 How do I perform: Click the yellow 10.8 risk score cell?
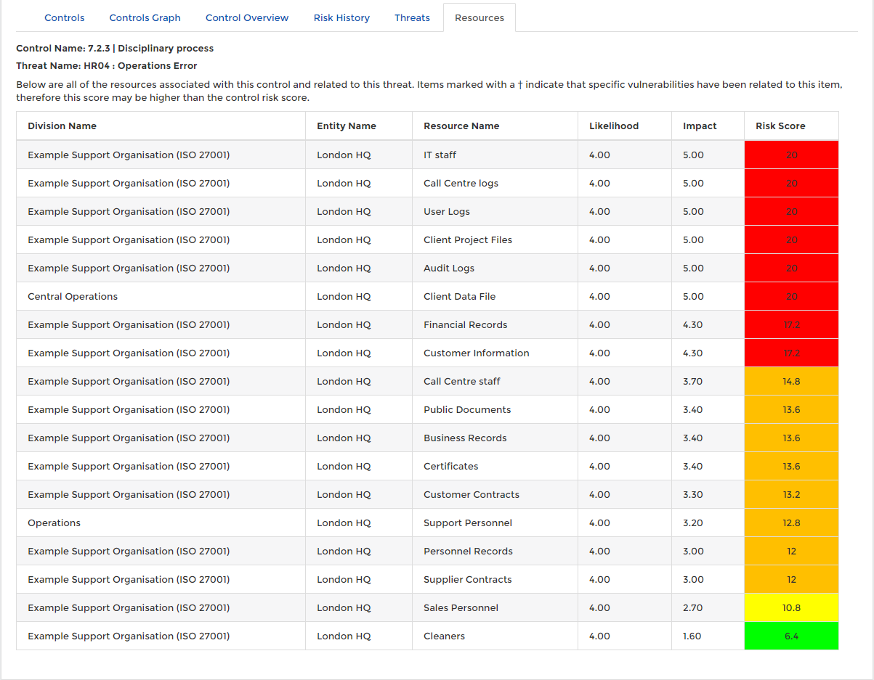pos(791,608)
